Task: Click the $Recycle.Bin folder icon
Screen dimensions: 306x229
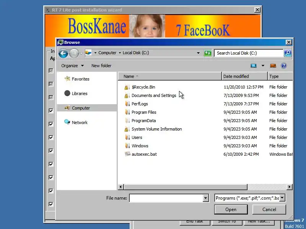Action: [x=127, y=87]
